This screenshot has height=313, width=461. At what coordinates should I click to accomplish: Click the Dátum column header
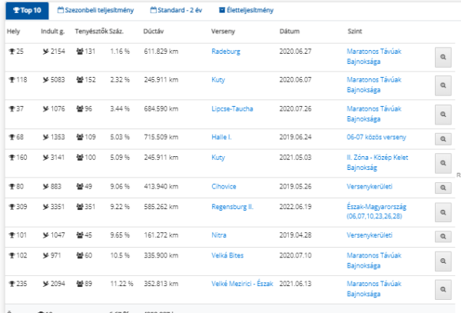click(x=290, y=32)
